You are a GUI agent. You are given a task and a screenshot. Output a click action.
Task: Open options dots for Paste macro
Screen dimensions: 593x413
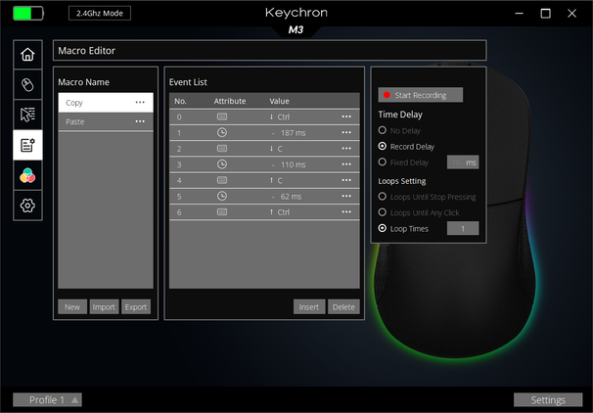[x=140, y=121]
